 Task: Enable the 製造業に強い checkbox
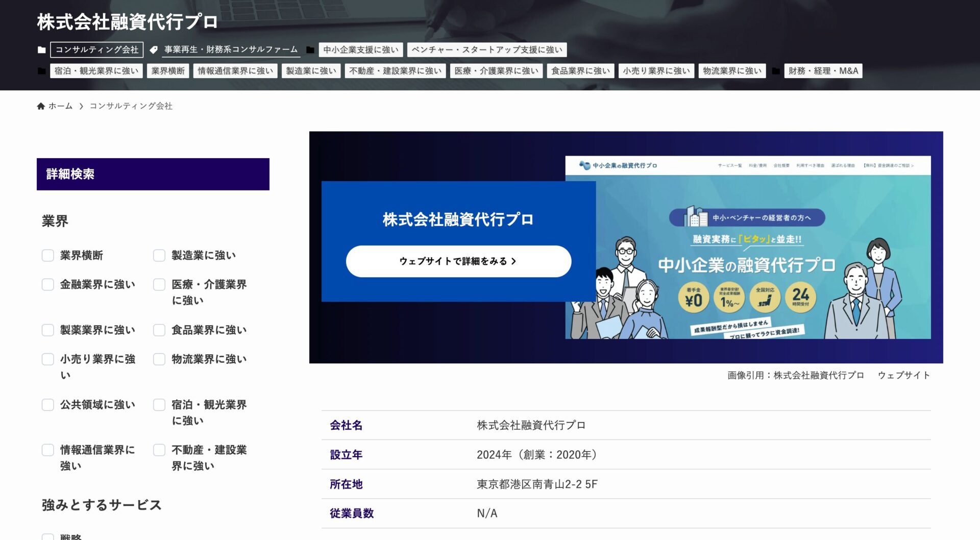[x=159, y=255]
